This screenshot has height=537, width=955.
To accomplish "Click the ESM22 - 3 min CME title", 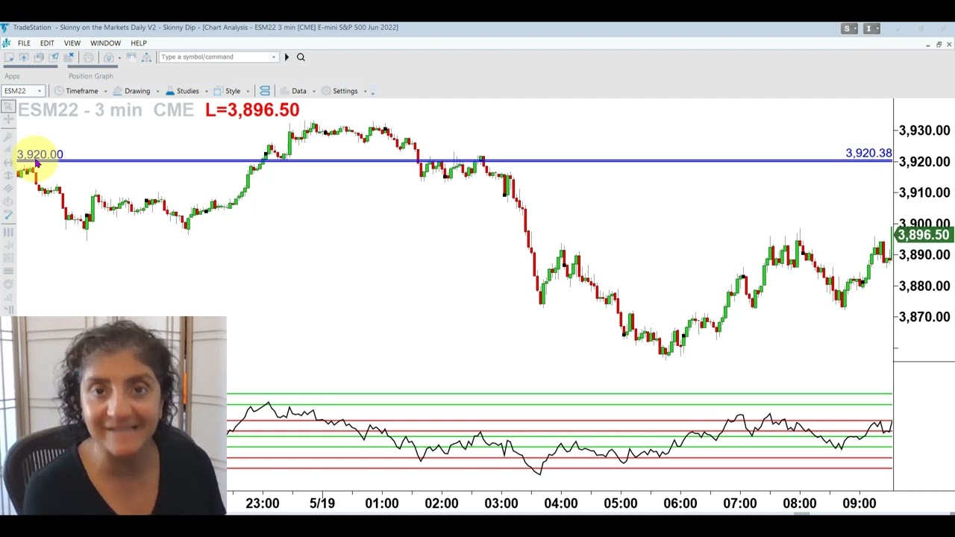I will 105,110.
